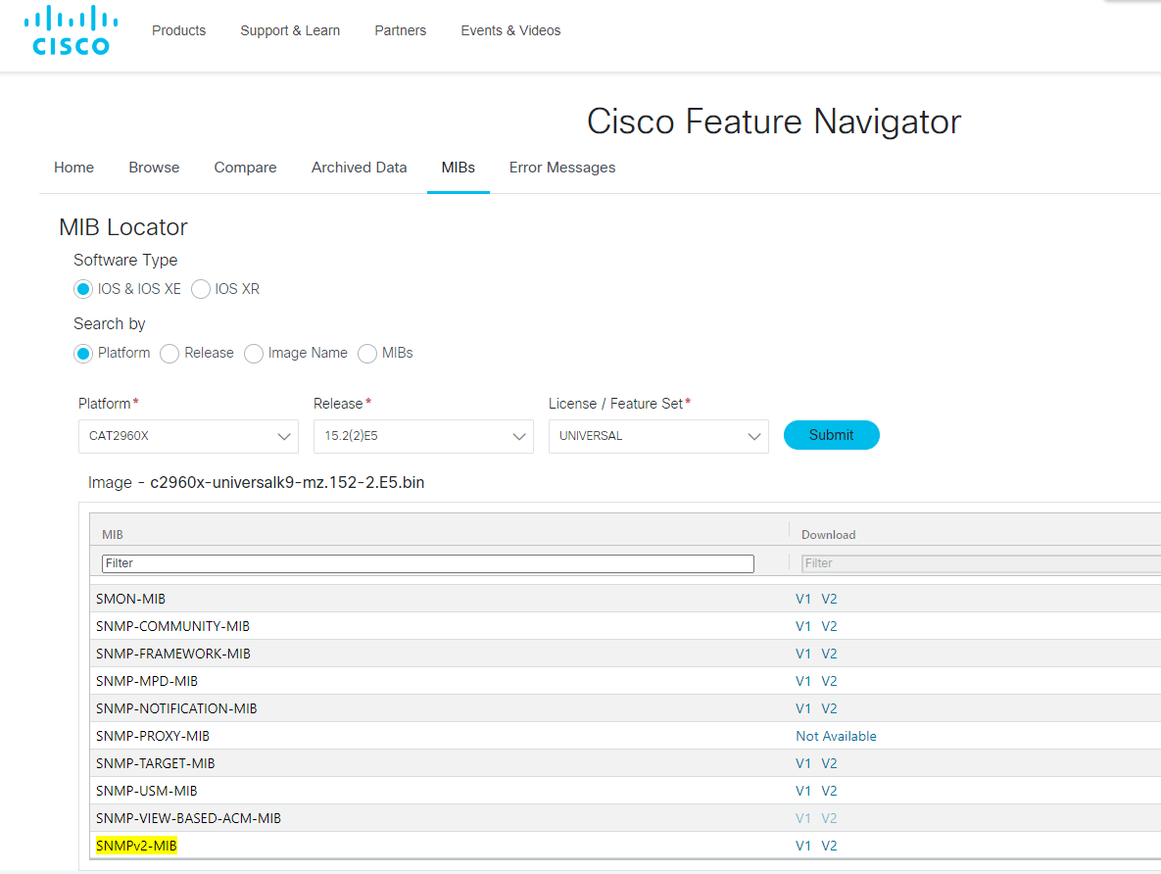This screenshot has height=874, width=1161.
Task: Download V2 of SNMP-VIEW-BASED-ACM-MIB
Action: (829, 818)
